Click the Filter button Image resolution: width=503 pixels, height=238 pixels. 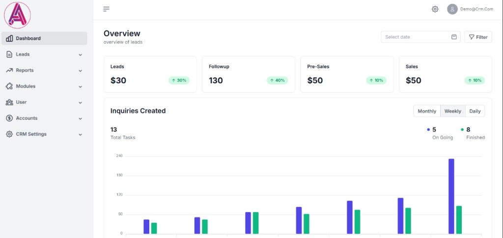pos(478,37)
